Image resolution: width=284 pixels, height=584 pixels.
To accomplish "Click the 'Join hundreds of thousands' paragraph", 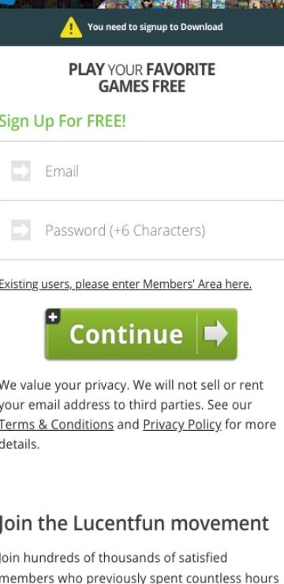I will (x=139, y=567).
